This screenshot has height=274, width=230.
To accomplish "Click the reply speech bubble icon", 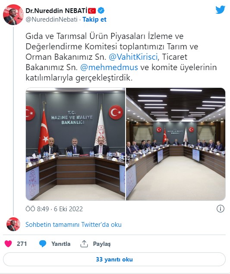I will tap(43, 244).
